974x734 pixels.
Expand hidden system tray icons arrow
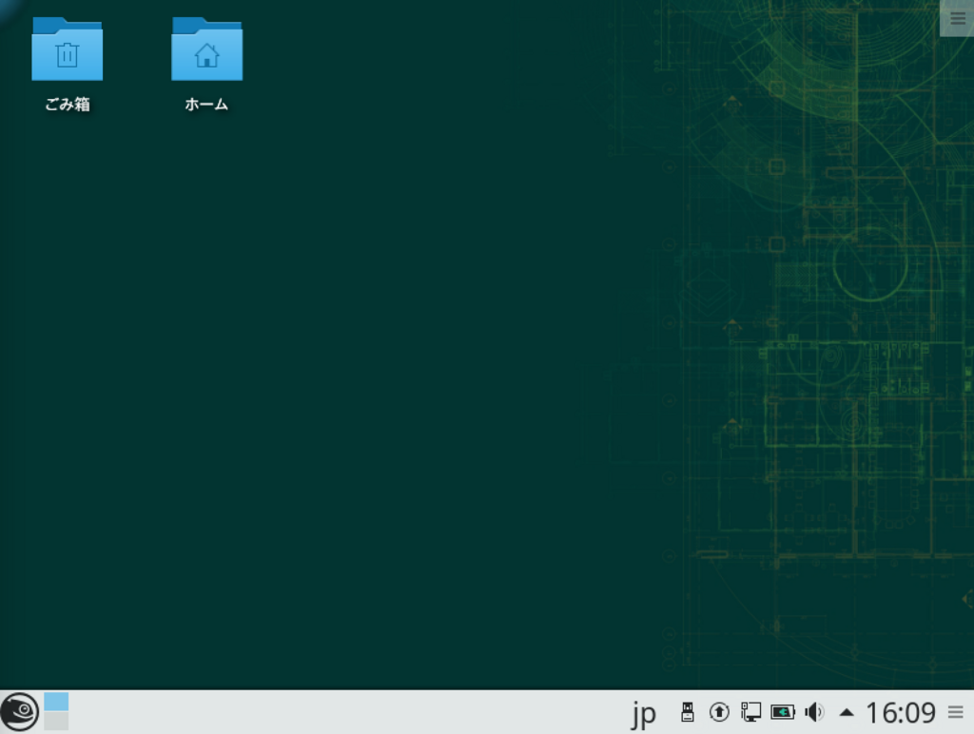pos(846,712)
